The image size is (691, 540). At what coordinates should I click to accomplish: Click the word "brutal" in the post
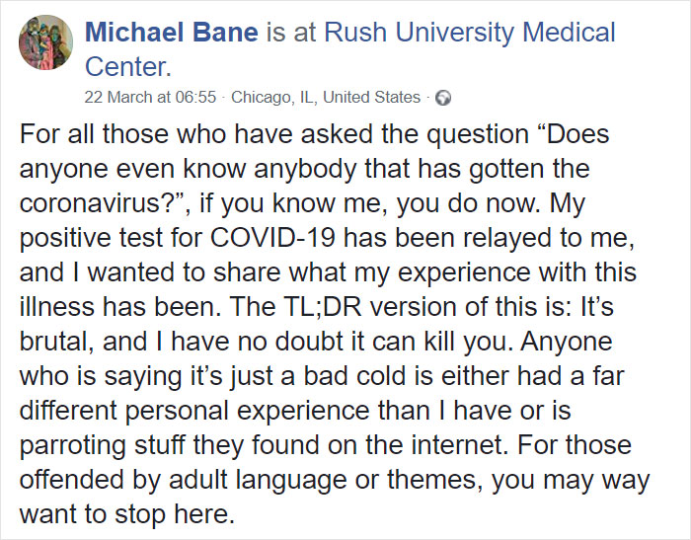click(x=53, y=342)
